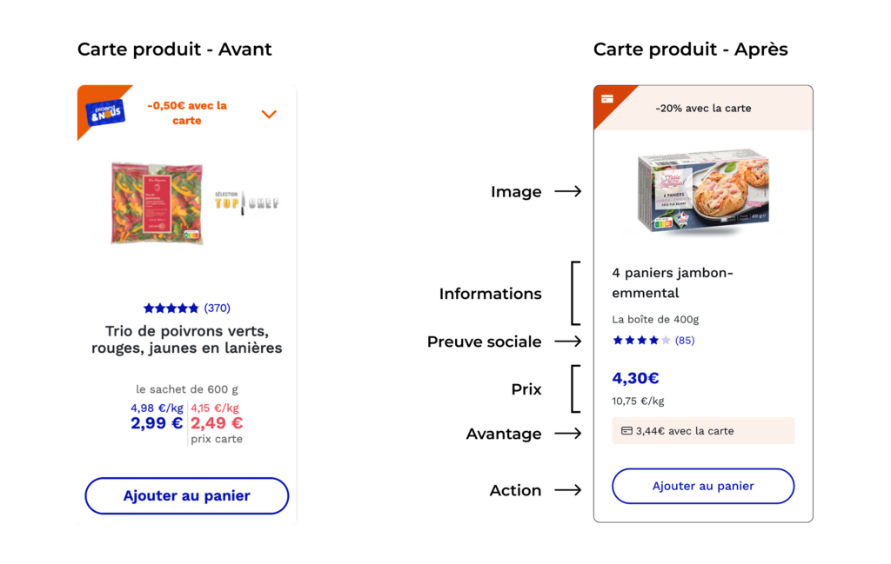Click "Ajouter au panier" on the Après card
Screen dimensions: 891x564
702,486
